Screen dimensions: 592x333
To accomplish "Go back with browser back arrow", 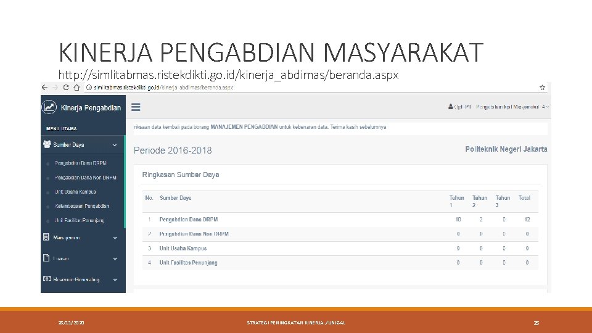I will click(x=44, y=88).
